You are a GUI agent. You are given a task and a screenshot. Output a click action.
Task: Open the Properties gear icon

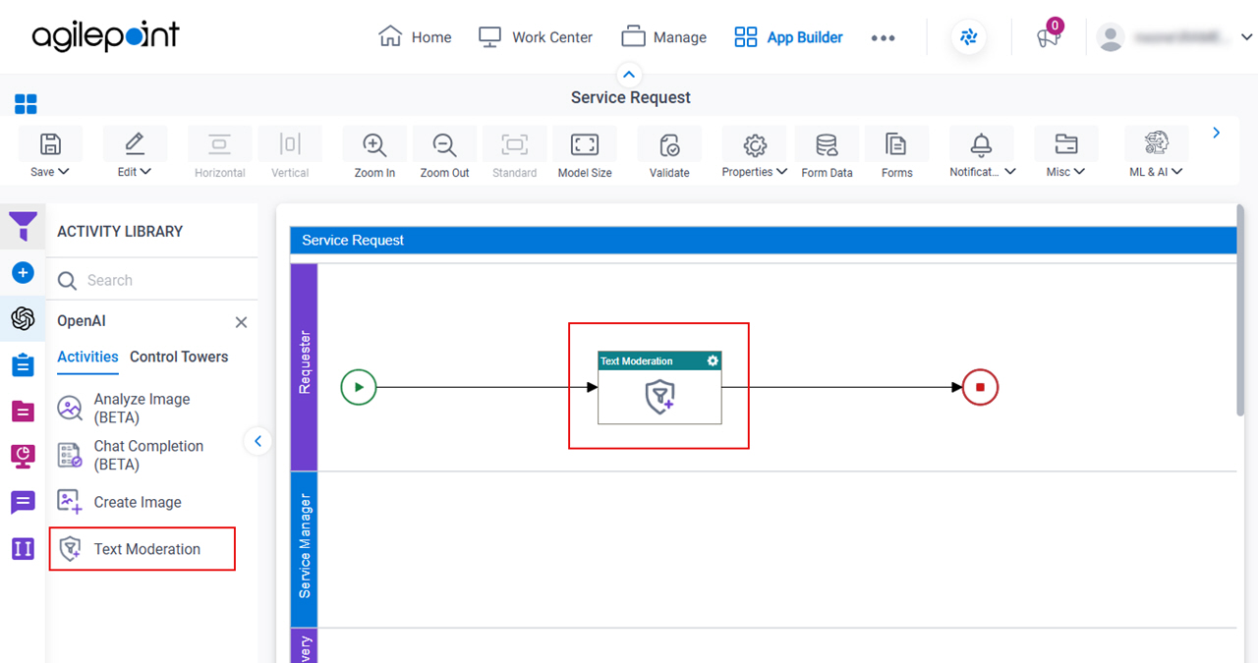[x=754, y=145]
